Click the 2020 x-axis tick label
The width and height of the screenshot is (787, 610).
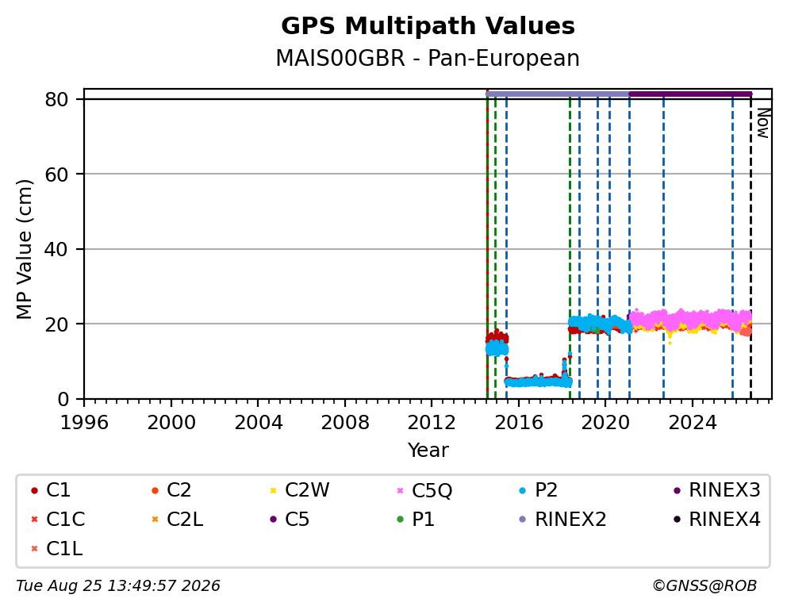[x=605, y=423]
